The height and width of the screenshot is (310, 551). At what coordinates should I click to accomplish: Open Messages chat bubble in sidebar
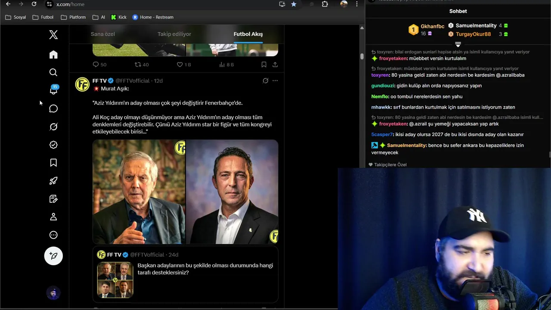[x=53, y=108]
